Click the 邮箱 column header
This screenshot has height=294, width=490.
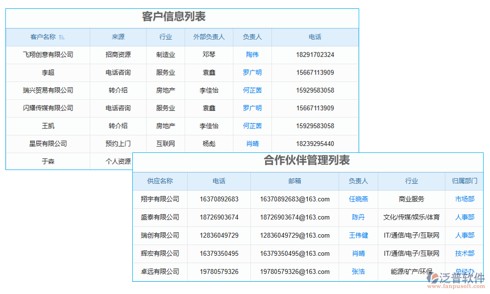(294, 181)
